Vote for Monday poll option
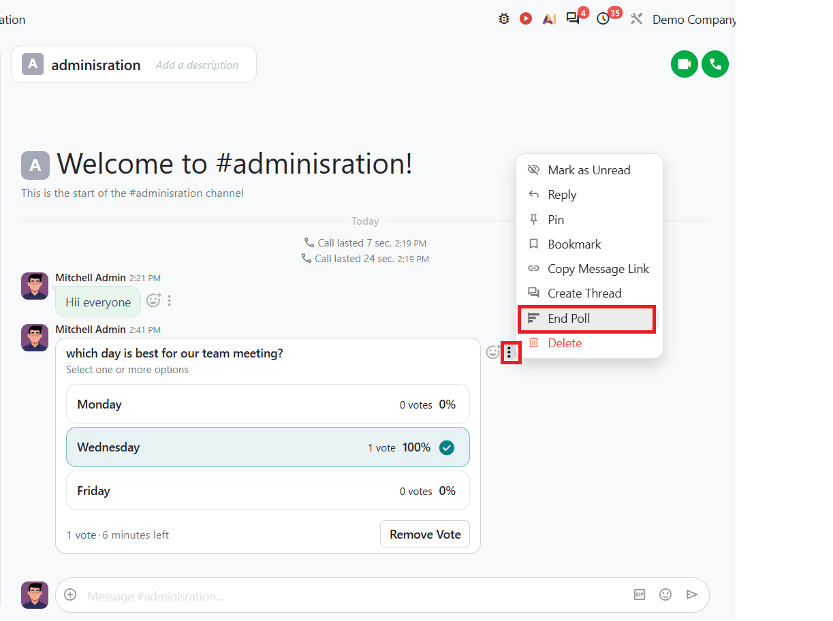Image resolution: width=833 pixels, height=621 pixels. pyautogui.click(x=268, y=404)
